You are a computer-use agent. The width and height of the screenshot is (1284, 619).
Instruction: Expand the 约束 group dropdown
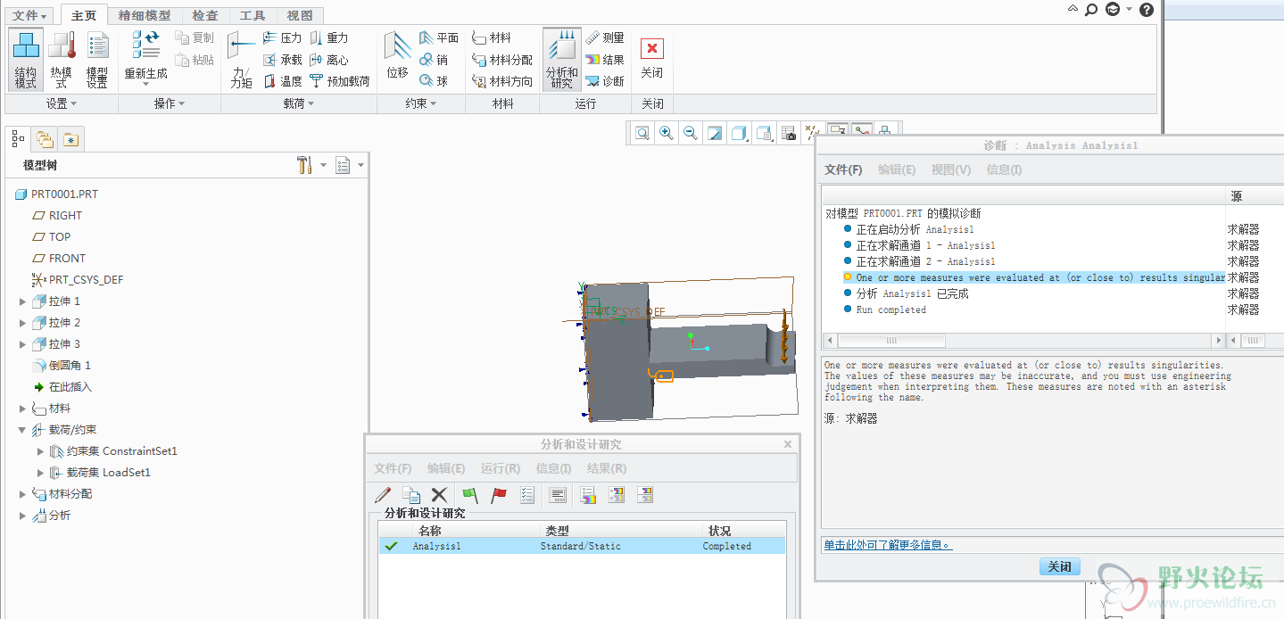[421, 104]
